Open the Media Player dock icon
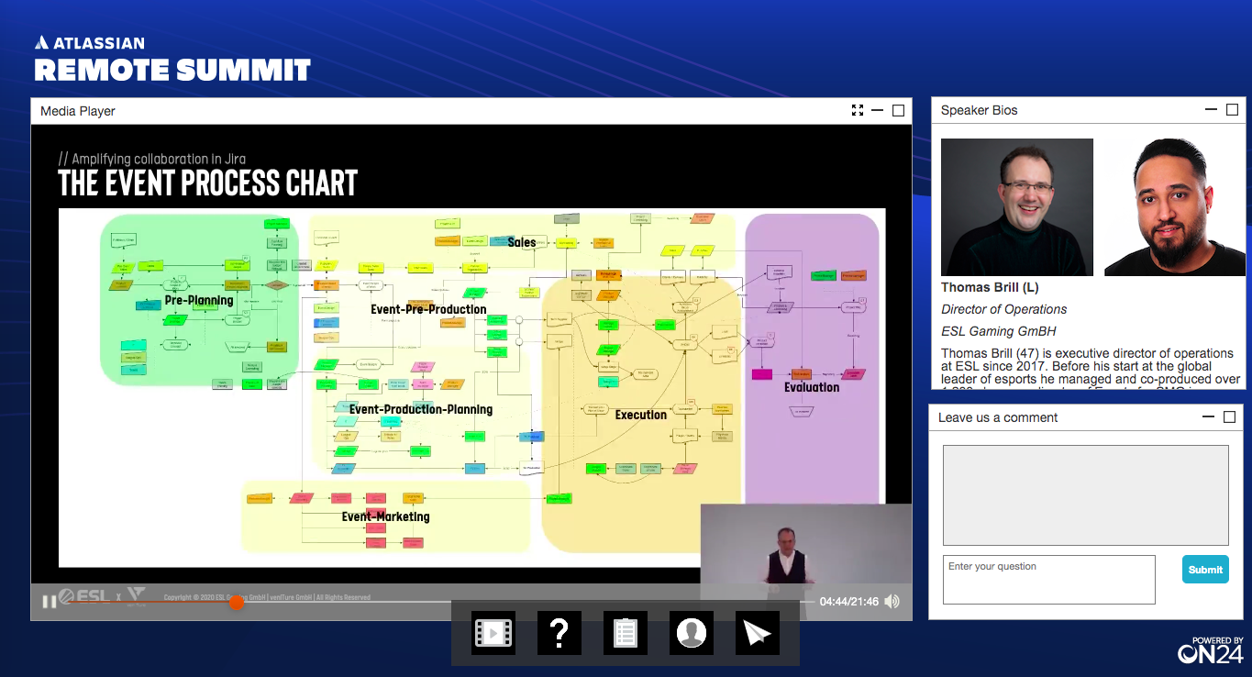Image resolution: width=1252 pixels, height=677 pixels. pos(493,633)
